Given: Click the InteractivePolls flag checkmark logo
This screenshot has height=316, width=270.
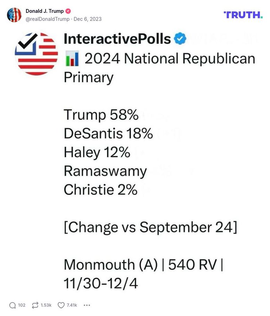Looking at the screenshot, I should click(36, 54).
